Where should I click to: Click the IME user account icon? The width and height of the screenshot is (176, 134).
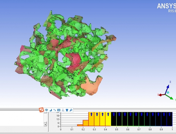tap(63, 110)
